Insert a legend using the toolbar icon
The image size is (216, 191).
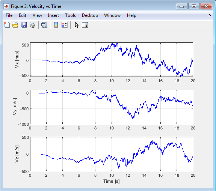[x=65, y=25]
